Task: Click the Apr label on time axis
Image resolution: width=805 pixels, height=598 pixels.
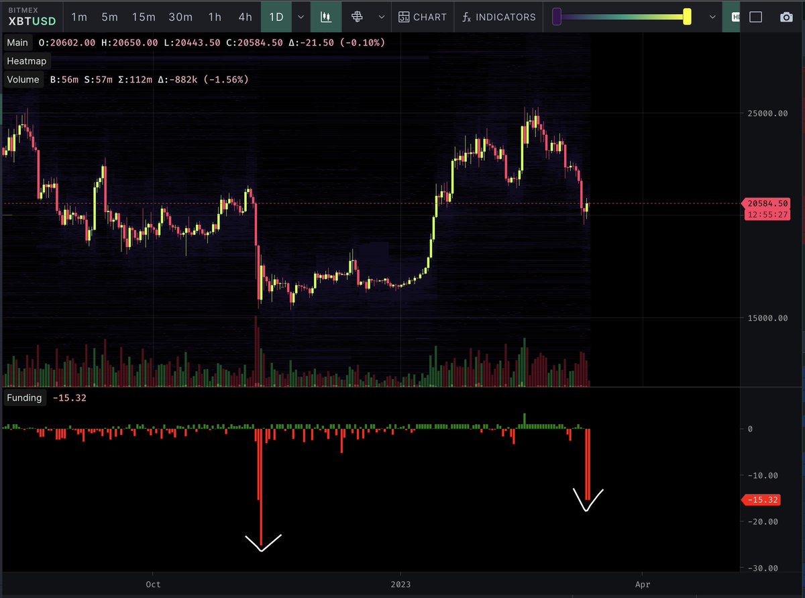Action: coord(643,585)
